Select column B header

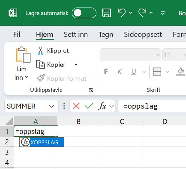78,121
